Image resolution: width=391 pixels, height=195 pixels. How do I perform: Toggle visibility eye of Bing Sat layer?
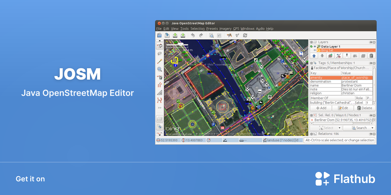pyautogui.click(x=315, y=50)
